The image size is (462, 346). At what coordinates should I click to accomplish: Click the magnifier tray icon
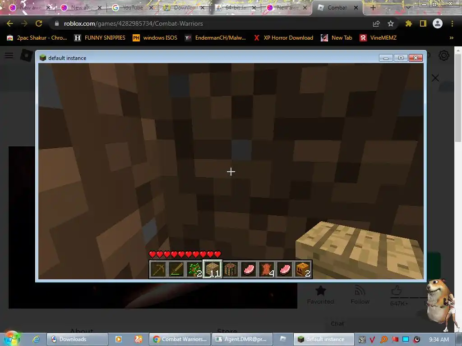(x=383, y=340)
